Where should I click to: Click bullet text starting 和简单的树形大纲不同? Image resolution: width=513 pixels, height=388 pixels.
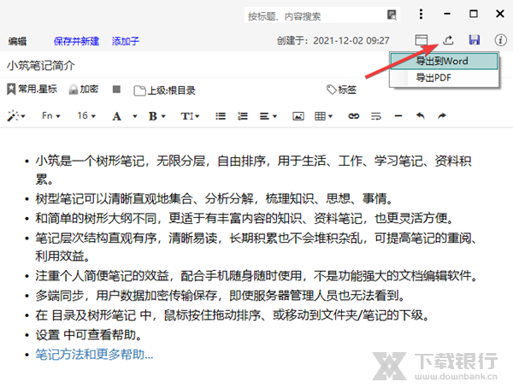tap(245, 218)
